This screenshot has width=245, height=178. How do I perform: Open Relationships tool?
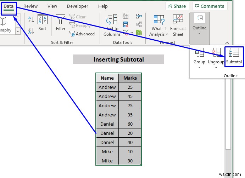pyautogui.click(x=139, y=24)
